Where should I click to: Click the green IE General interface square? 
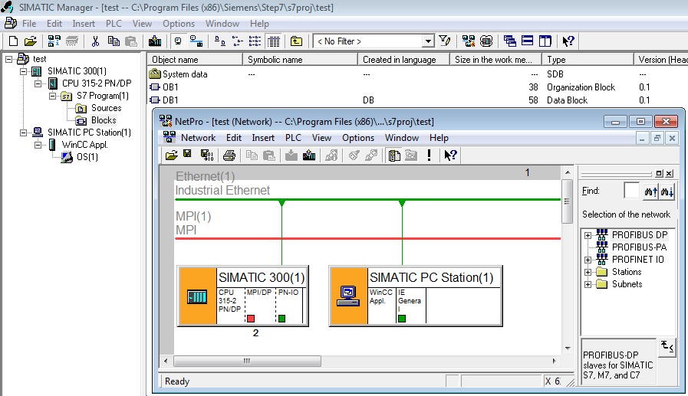point(402,319)
